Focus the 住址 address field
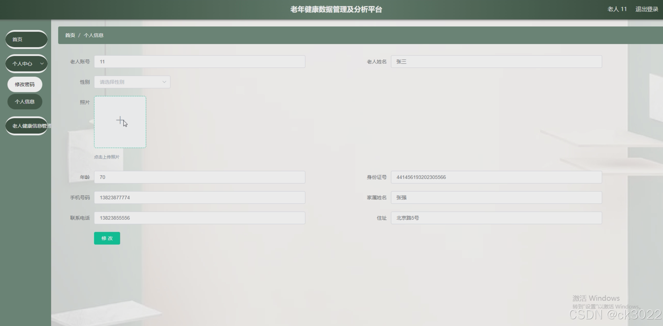 click(x=496, y=218)
